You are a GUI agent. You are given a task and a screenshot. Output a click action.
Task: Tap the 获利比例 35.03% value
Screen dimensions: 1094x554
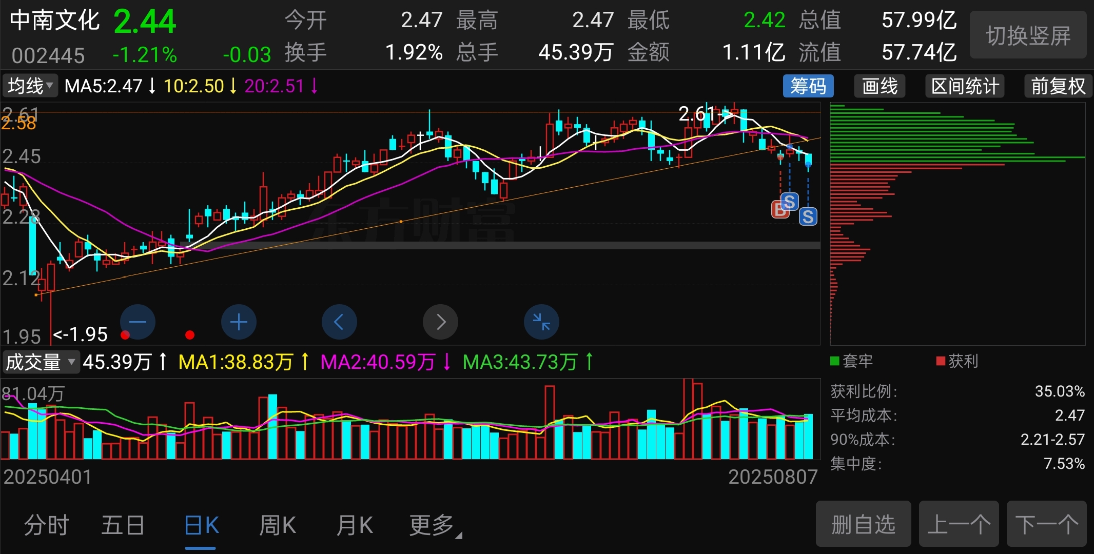1060,391
